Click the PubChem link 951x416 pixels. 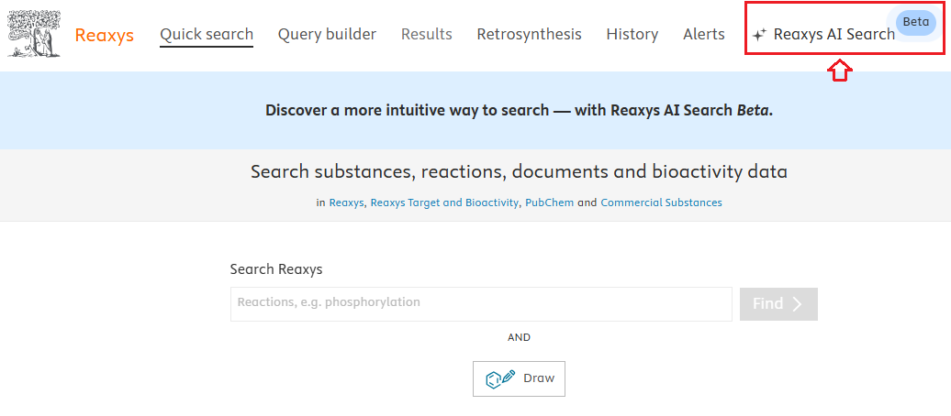550,203
